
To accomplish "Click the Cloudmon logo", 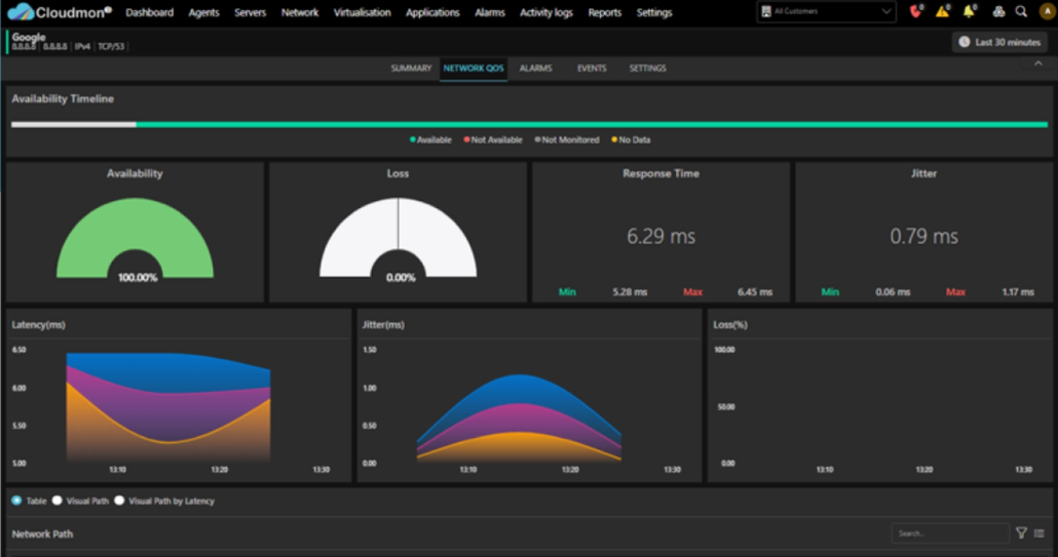I will [60, 12].
